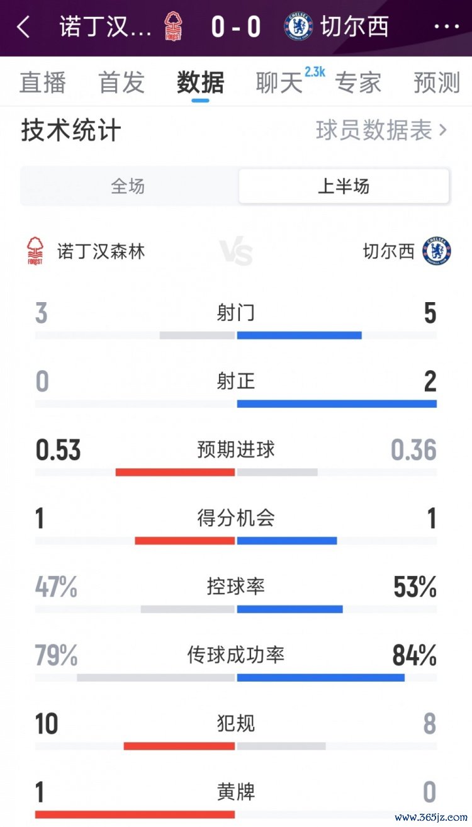
Task: Switch to the 直播 tab
Action: (43, 83)
